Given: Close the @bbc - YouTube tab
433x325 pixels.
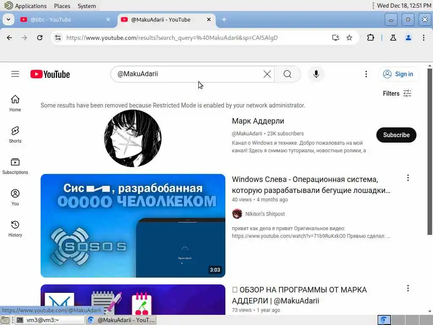Looking at the screenshot, I should (108, 19).
